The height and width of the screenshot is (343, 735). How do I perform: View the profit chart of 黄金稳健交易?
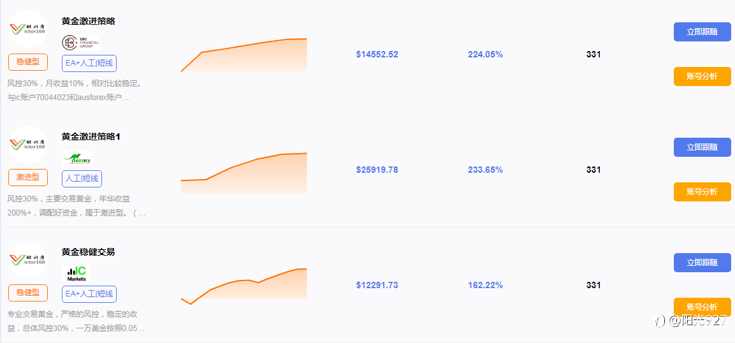[244, 286]
